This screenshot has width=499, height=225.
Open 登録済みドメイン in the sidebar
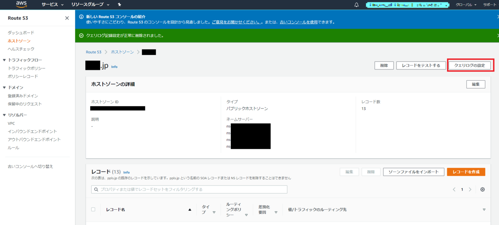coord(23,96)
